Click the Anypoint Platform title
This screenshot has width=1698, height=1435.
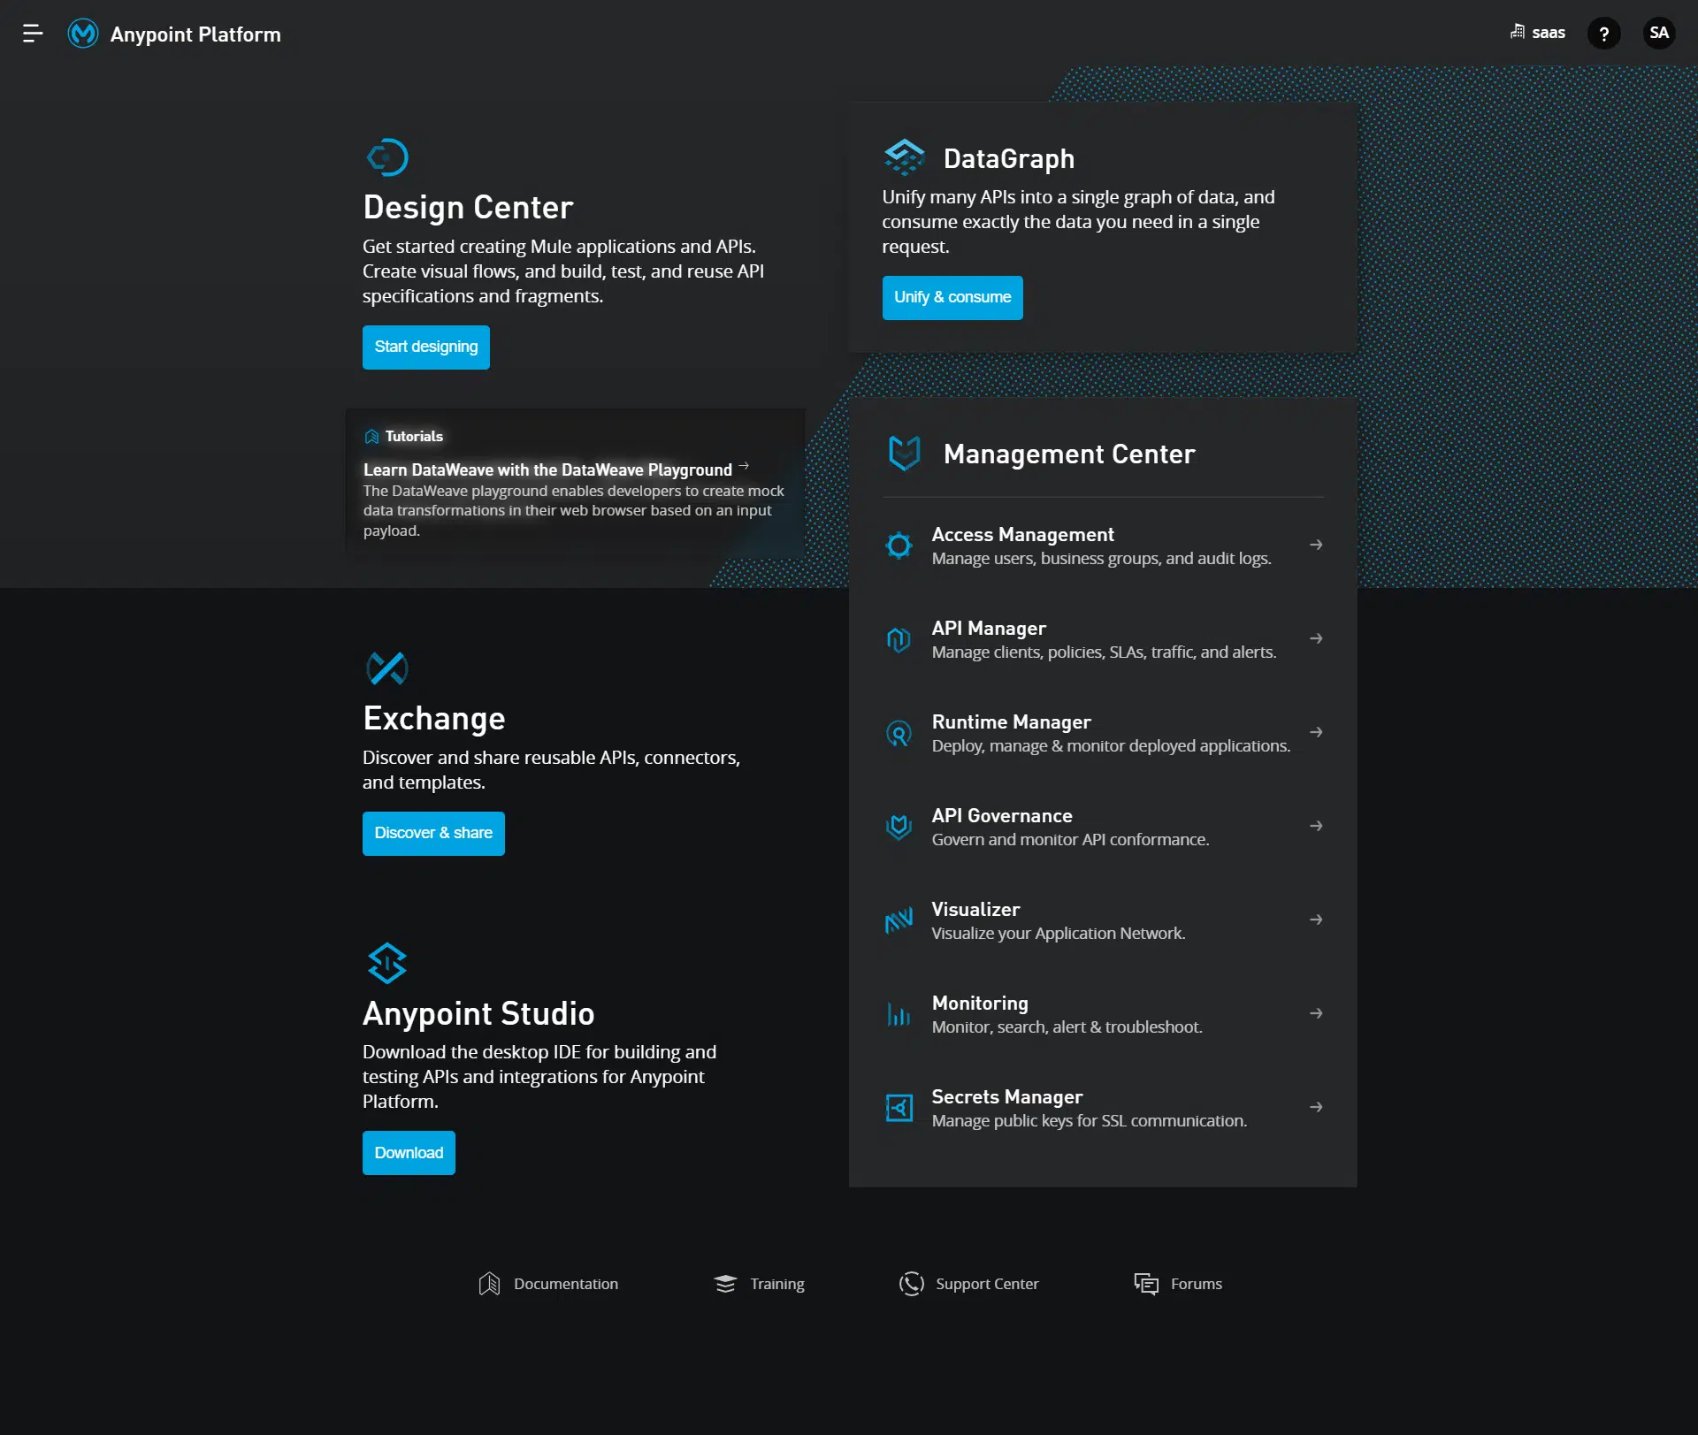point(195,34)
